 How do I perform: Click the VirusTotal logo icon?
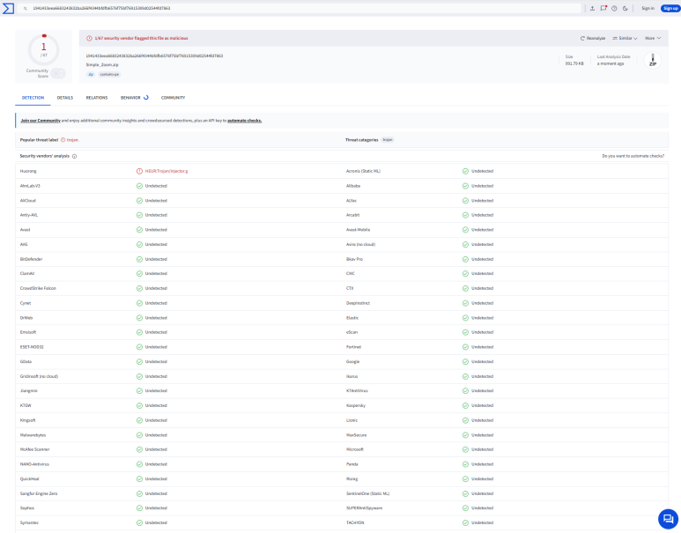(8, 8)
